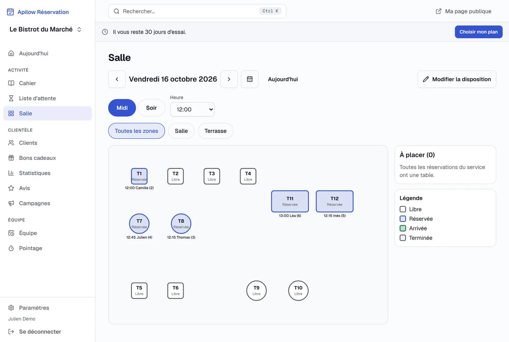Select the Salle grid icon in sidebar
Viewport: 509px width, 342px height.
(11, 113)
